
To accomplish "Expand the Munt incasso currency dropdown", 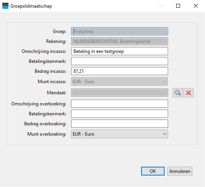I will pos(120,82).
